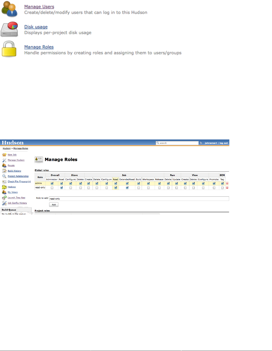Click the johnsmart user link

(x=211, y=143)
